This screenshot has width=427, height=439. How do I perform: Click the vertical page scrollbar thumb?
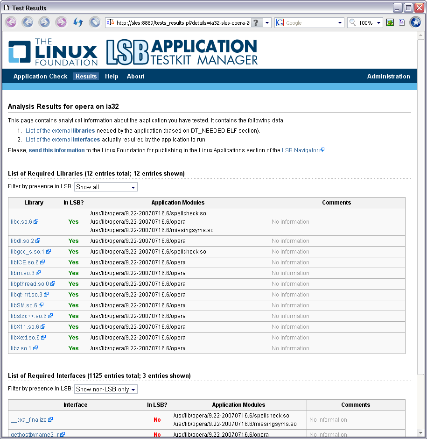(x=420, y=206)
